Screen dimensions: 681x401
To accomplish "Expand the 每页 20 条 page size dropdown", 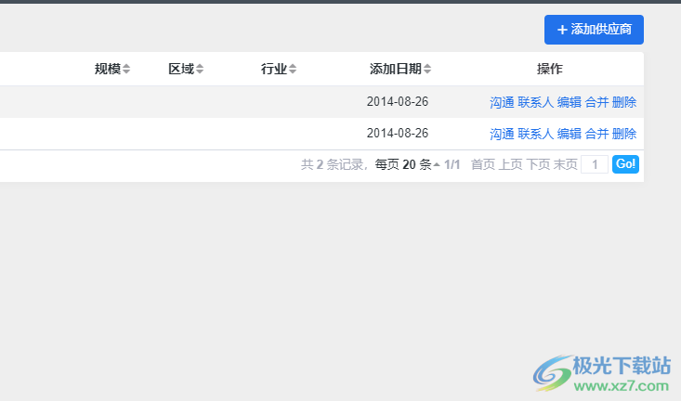I will (407, 164).
